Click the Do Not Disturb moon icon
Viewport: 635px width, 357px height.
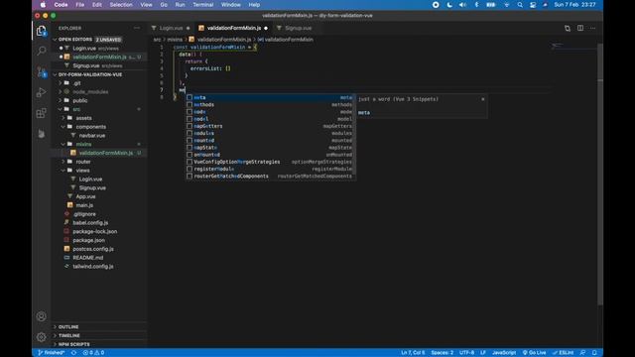[x=449, y=5]
